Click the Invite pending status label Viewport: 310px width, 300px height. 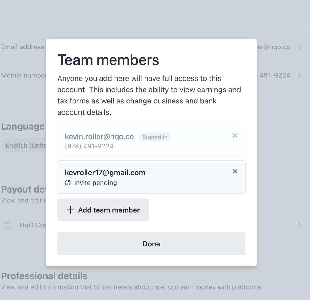[x=95, y=183]
